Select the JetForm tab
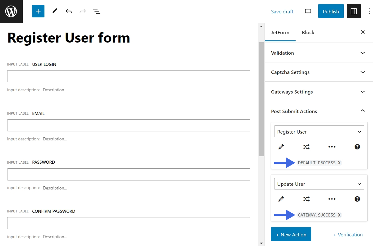Image resolution: width=373 pixels, height=246 pixels. [280, 32]
